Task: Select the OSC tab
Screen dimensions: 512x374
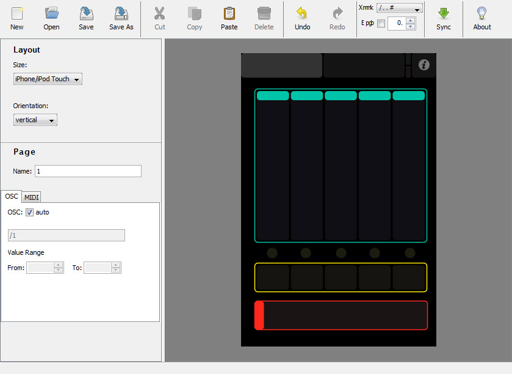Action: 12,196
